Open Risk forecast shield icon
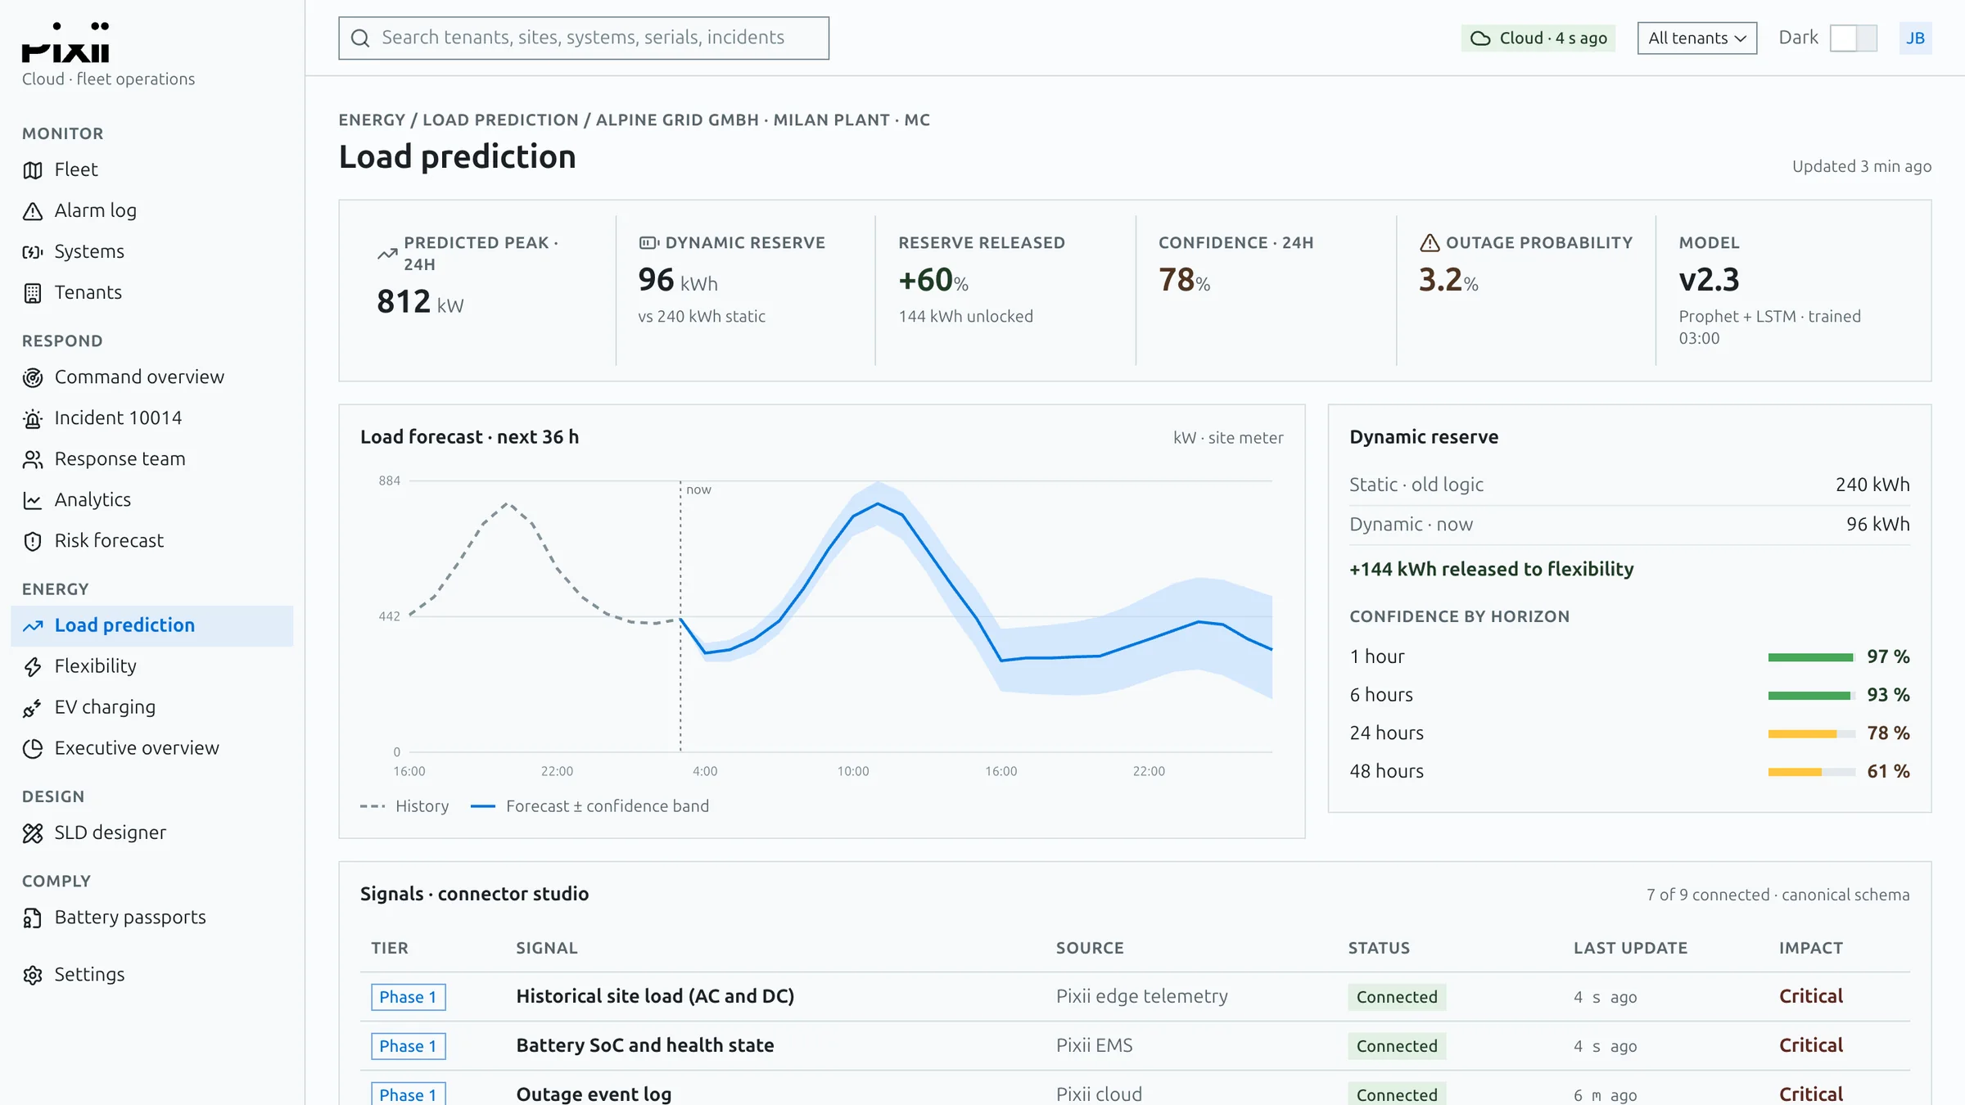1965x1105 pixels. [33, 541]
